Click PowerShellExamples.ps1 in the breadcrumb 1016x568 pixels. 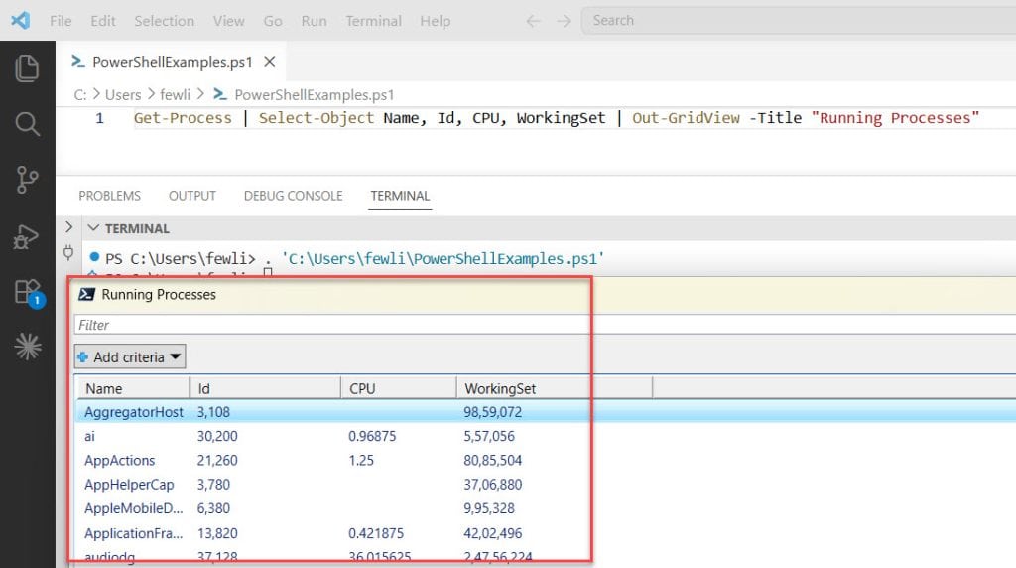(x=314, y=95)
